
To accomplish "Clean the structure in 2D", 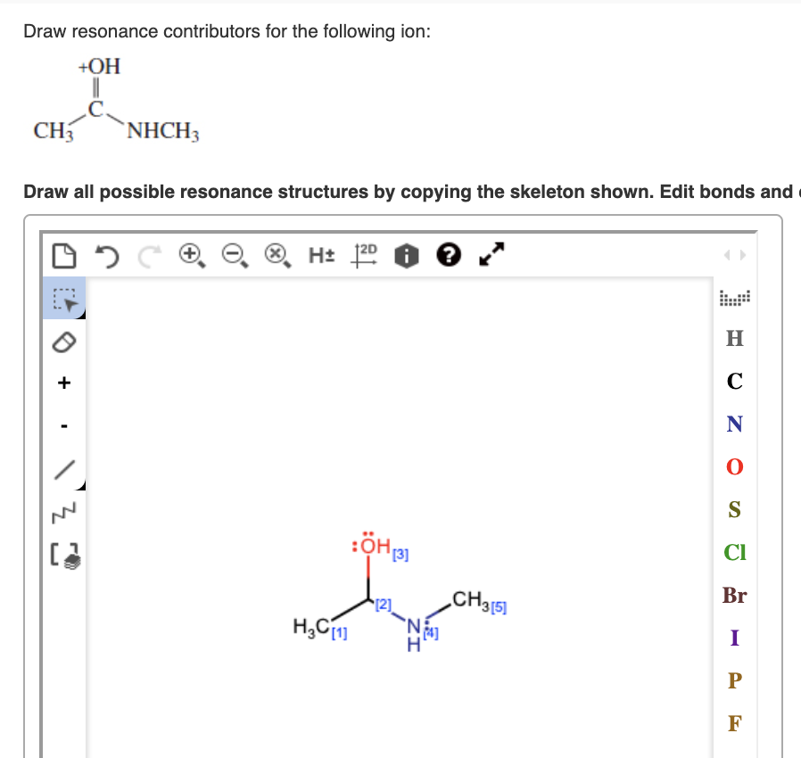I will [x=364, y=256].
